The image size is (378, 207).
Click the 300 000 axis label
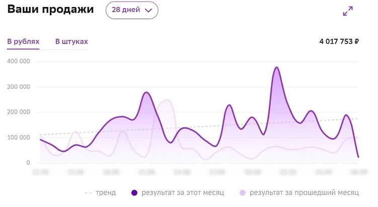click(19, 87)
